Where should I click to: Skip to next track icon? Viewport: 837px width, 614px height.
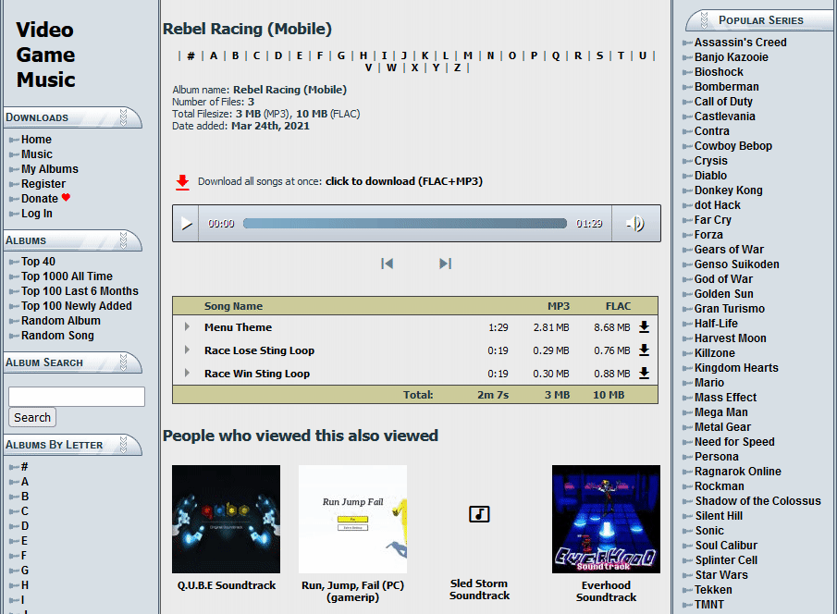pyautogui.click(x=445, y=264)
